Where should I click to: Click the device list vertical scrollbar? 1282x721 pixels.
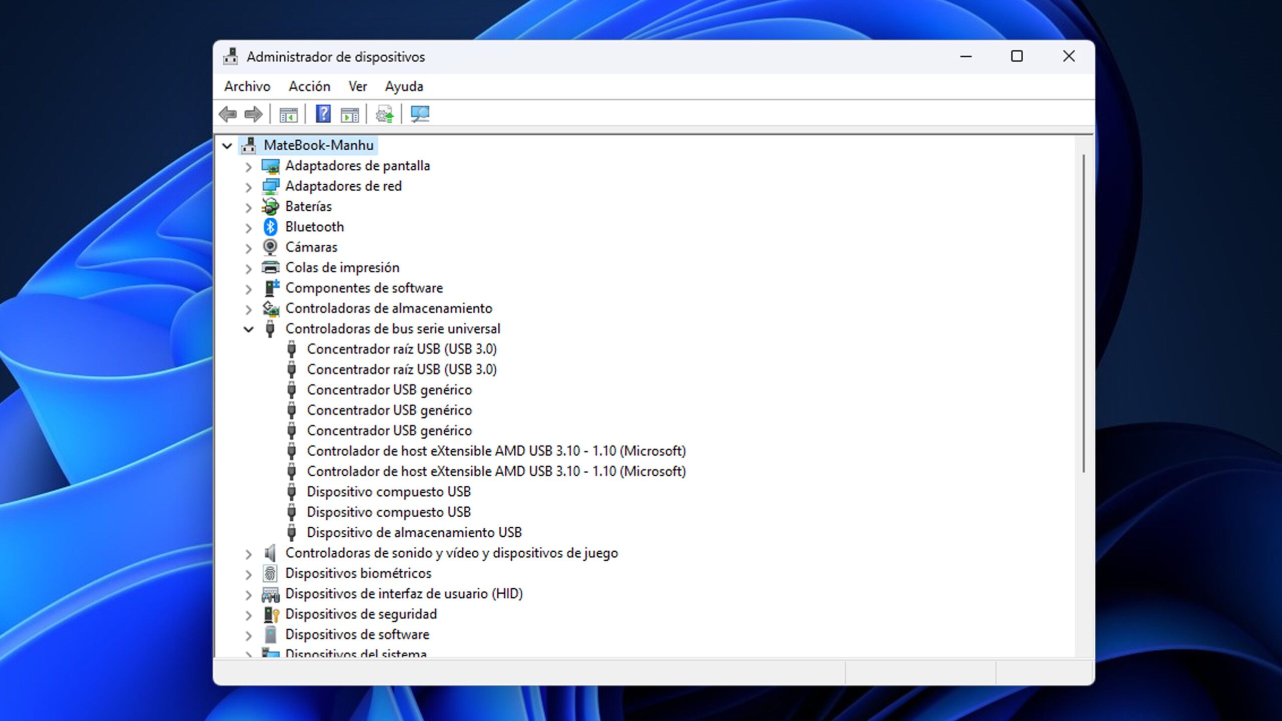(1084, 313)
